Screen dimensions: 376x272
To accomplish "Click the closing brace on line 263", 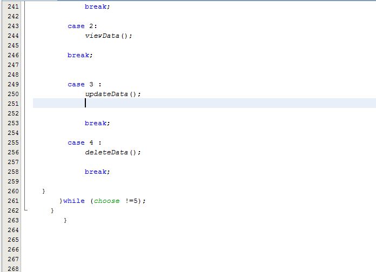I will point(65,220).
